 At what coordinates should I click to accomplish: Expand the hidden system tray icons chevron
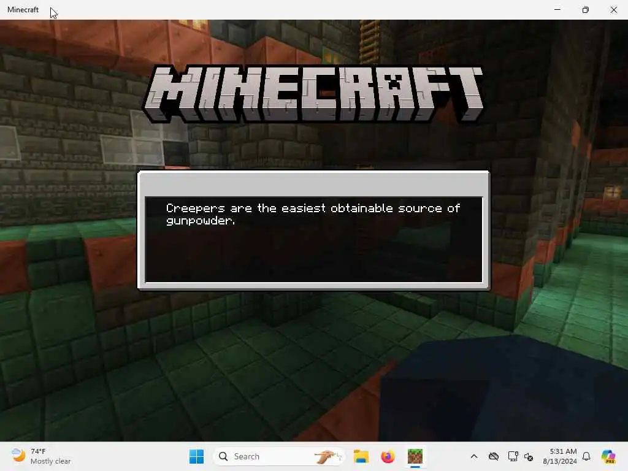click(474, 456)
